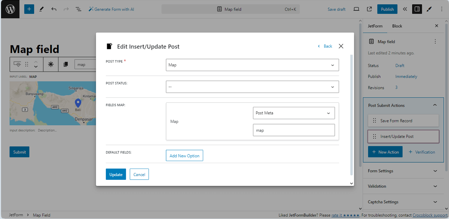Click the double chevron collapse icon
The width and height of the screenshot is (449, 219).
click(405, 9)
